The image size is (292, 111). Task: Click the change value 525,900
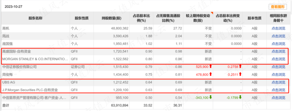tap(202, 67)
